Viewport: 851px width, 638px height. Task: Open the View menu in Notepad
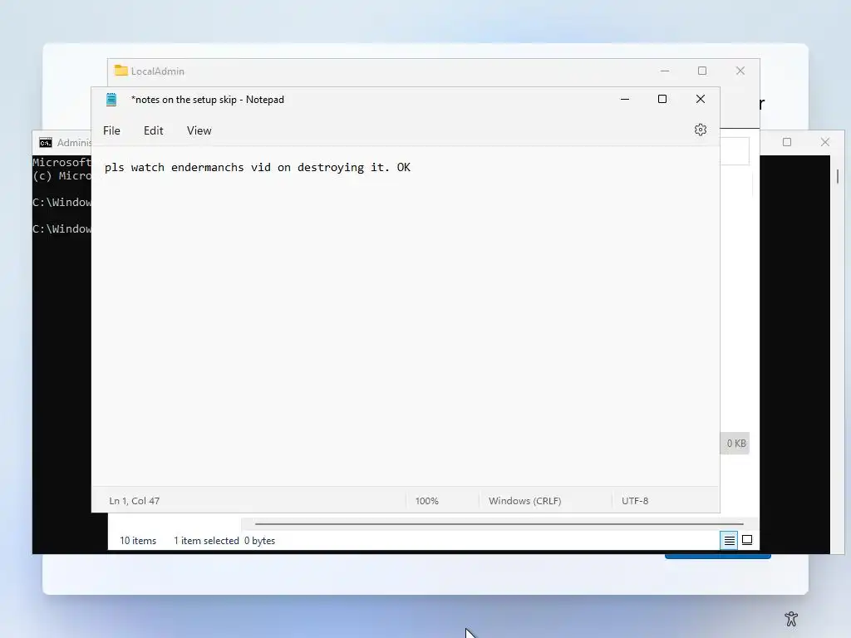pos(199,130)
